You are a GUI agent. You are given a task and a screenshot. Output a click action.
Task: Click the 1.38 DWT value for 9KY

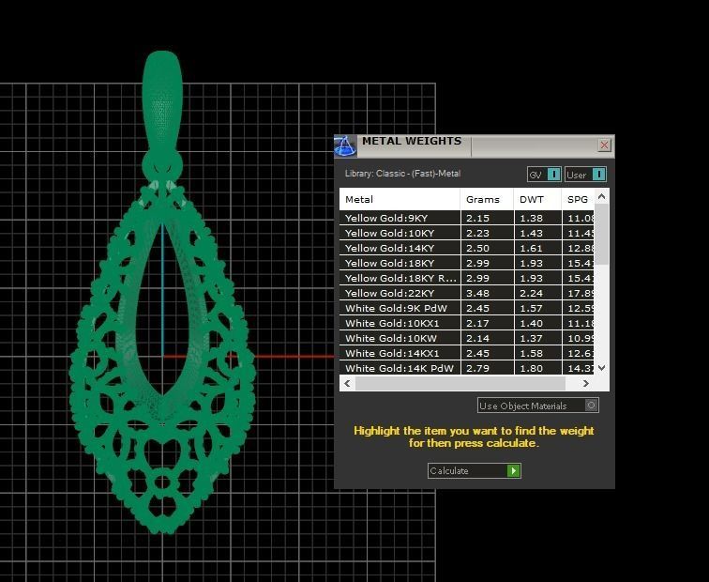531,218
